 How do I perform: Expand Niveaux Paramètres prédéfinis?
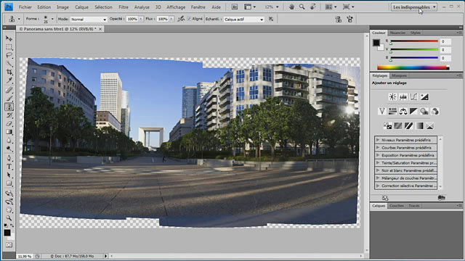tap(405, 140)
